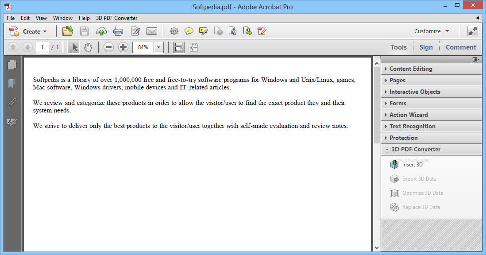Click the document scrollbar down arrow

click(377, 248)
